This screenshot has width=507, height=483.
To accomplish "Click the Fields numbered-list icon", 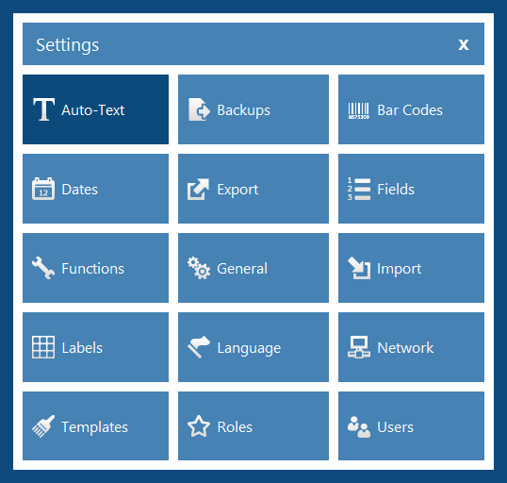I will tap(359, 189).
